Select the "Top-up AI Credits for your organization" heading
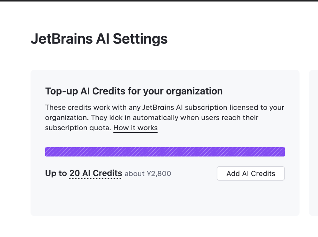 point(134,91)
